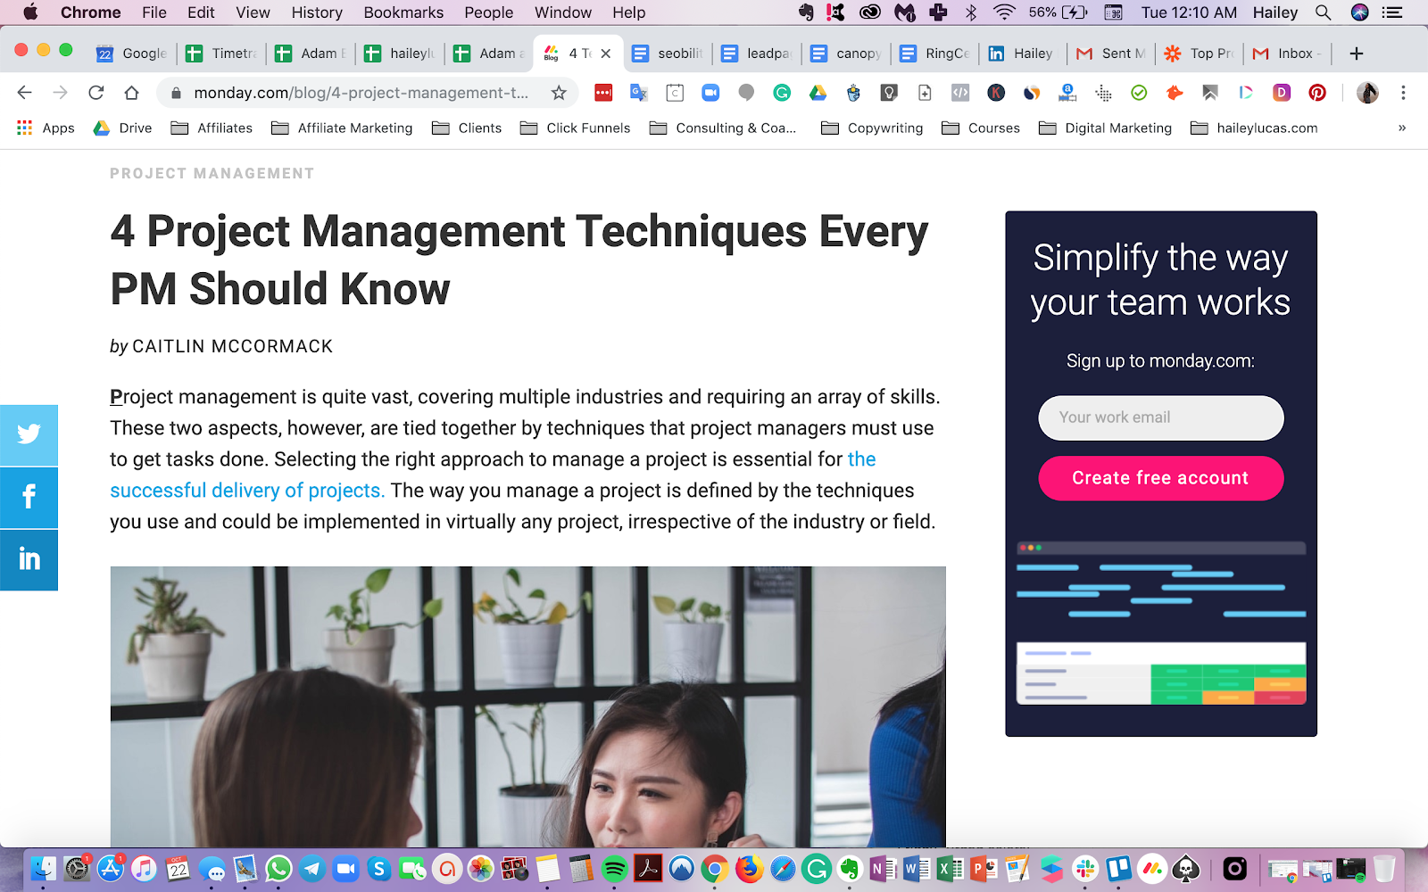Open the Google Drive extension icon
Image resolution: width=1428 pixels, height=892 pixels.
(x=818, y=93)
